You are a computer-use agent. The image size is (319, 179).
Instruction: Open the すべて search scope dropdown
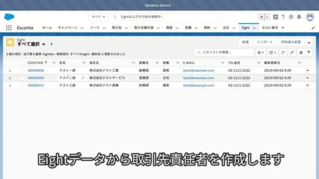tap(98, 17)
